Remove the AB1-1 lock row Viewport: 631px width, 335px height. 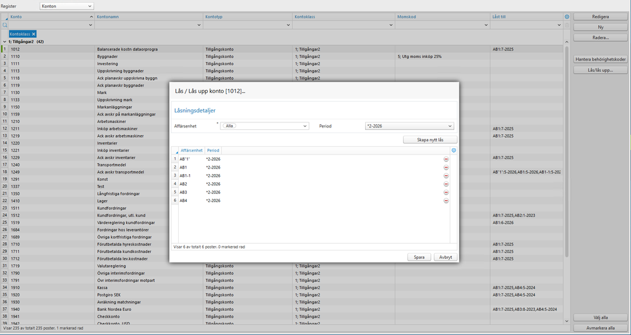click(446, 176)
